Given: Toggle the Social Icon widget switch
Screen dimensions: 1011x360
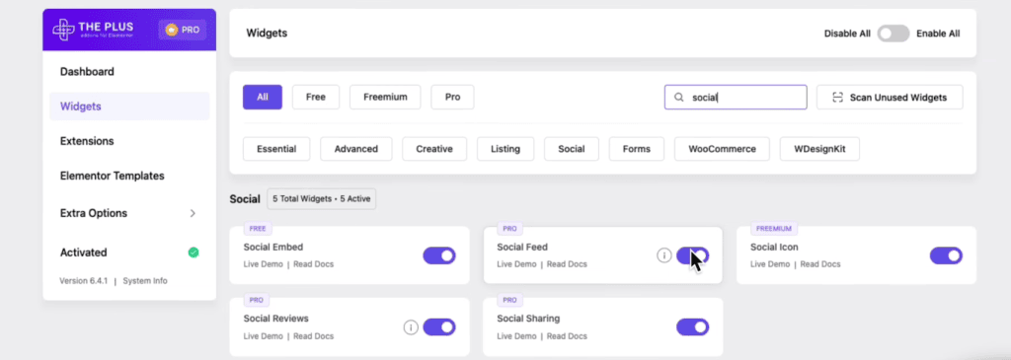Looking at the screenshot, I should coord(946,255).
